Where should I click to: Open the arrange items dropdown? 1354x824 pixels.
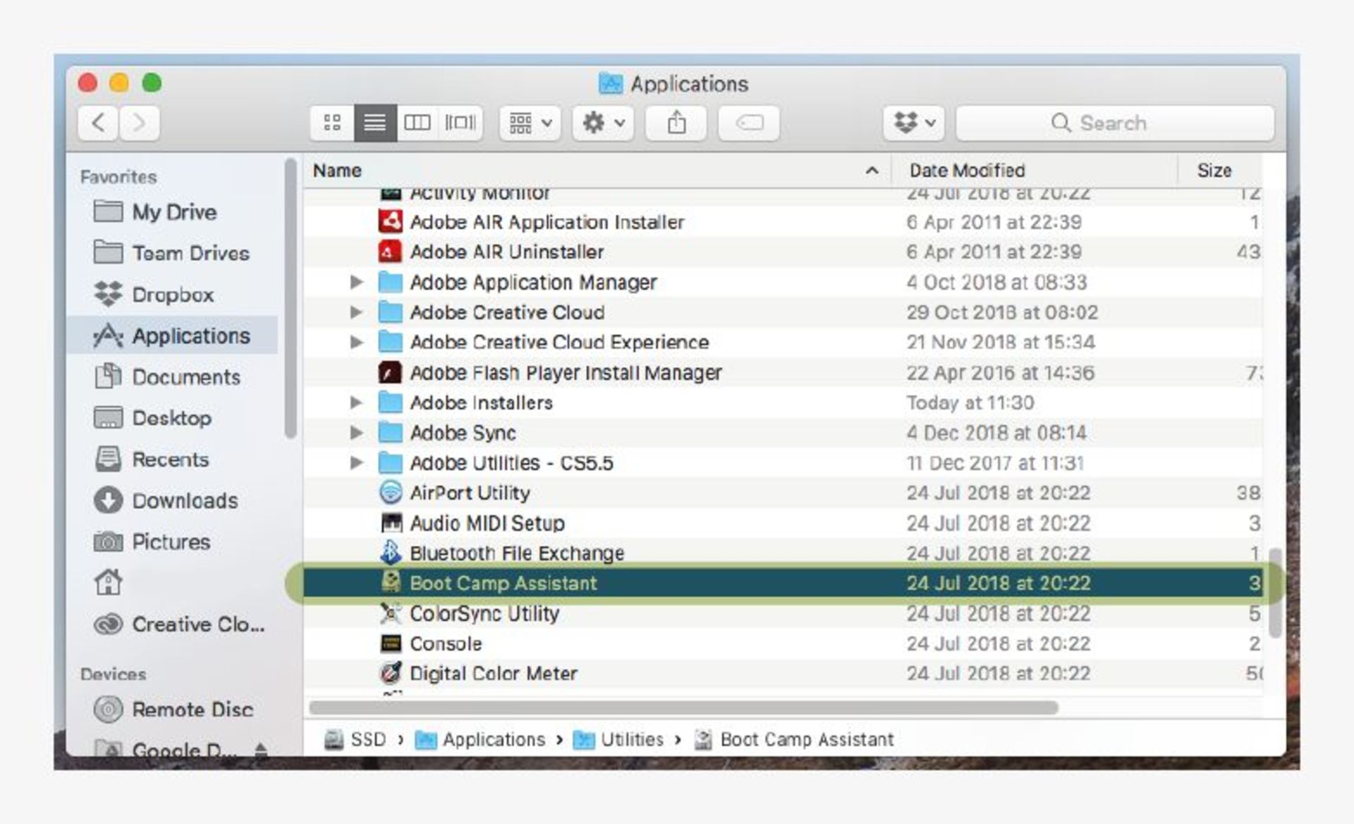pyautogui.click(x=530, y=123)
